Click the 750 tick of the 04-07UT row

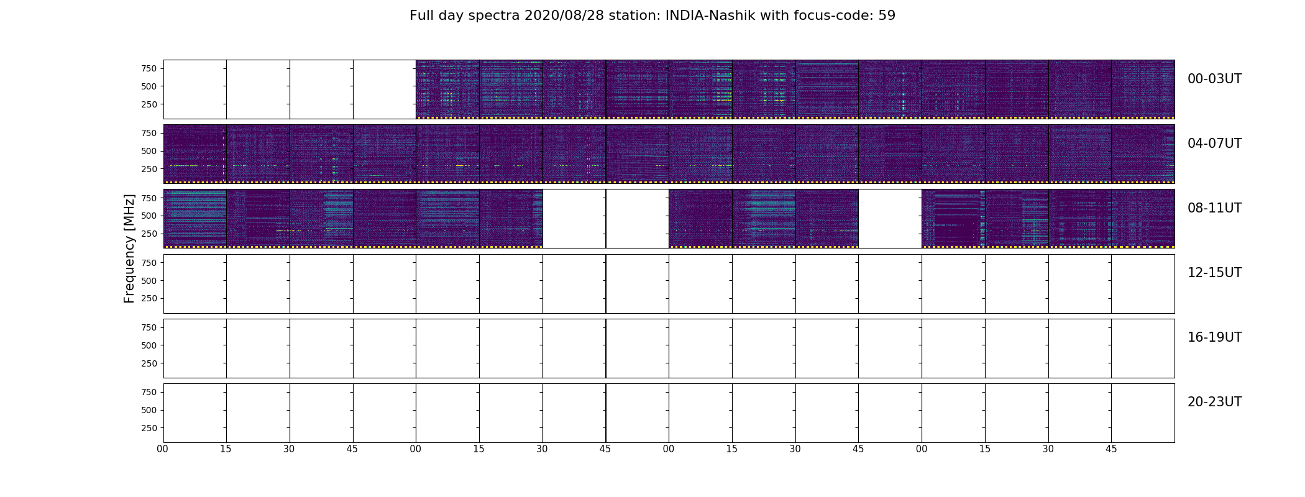pos(149,133)
